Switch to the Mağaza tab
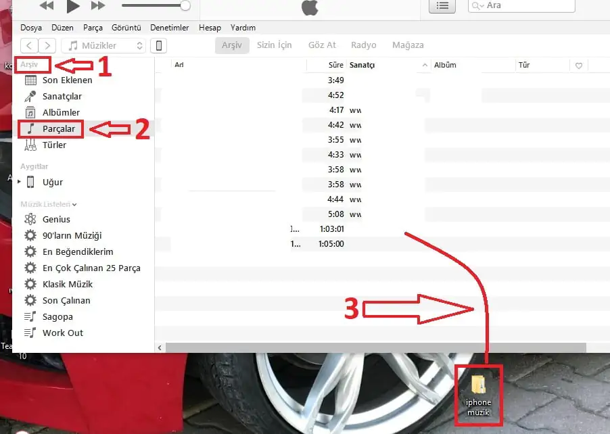Screen dimensions: 610x434 click(408, 45)
